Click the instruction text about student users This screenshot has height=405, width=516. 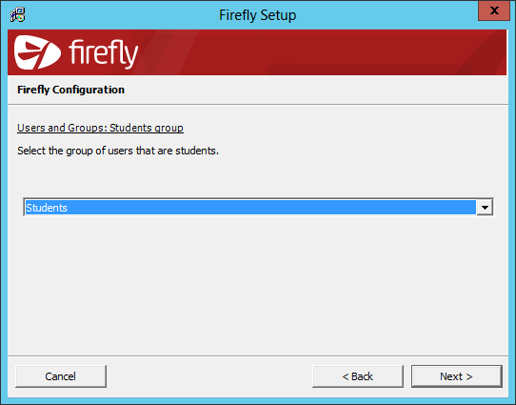click(118, 151)
